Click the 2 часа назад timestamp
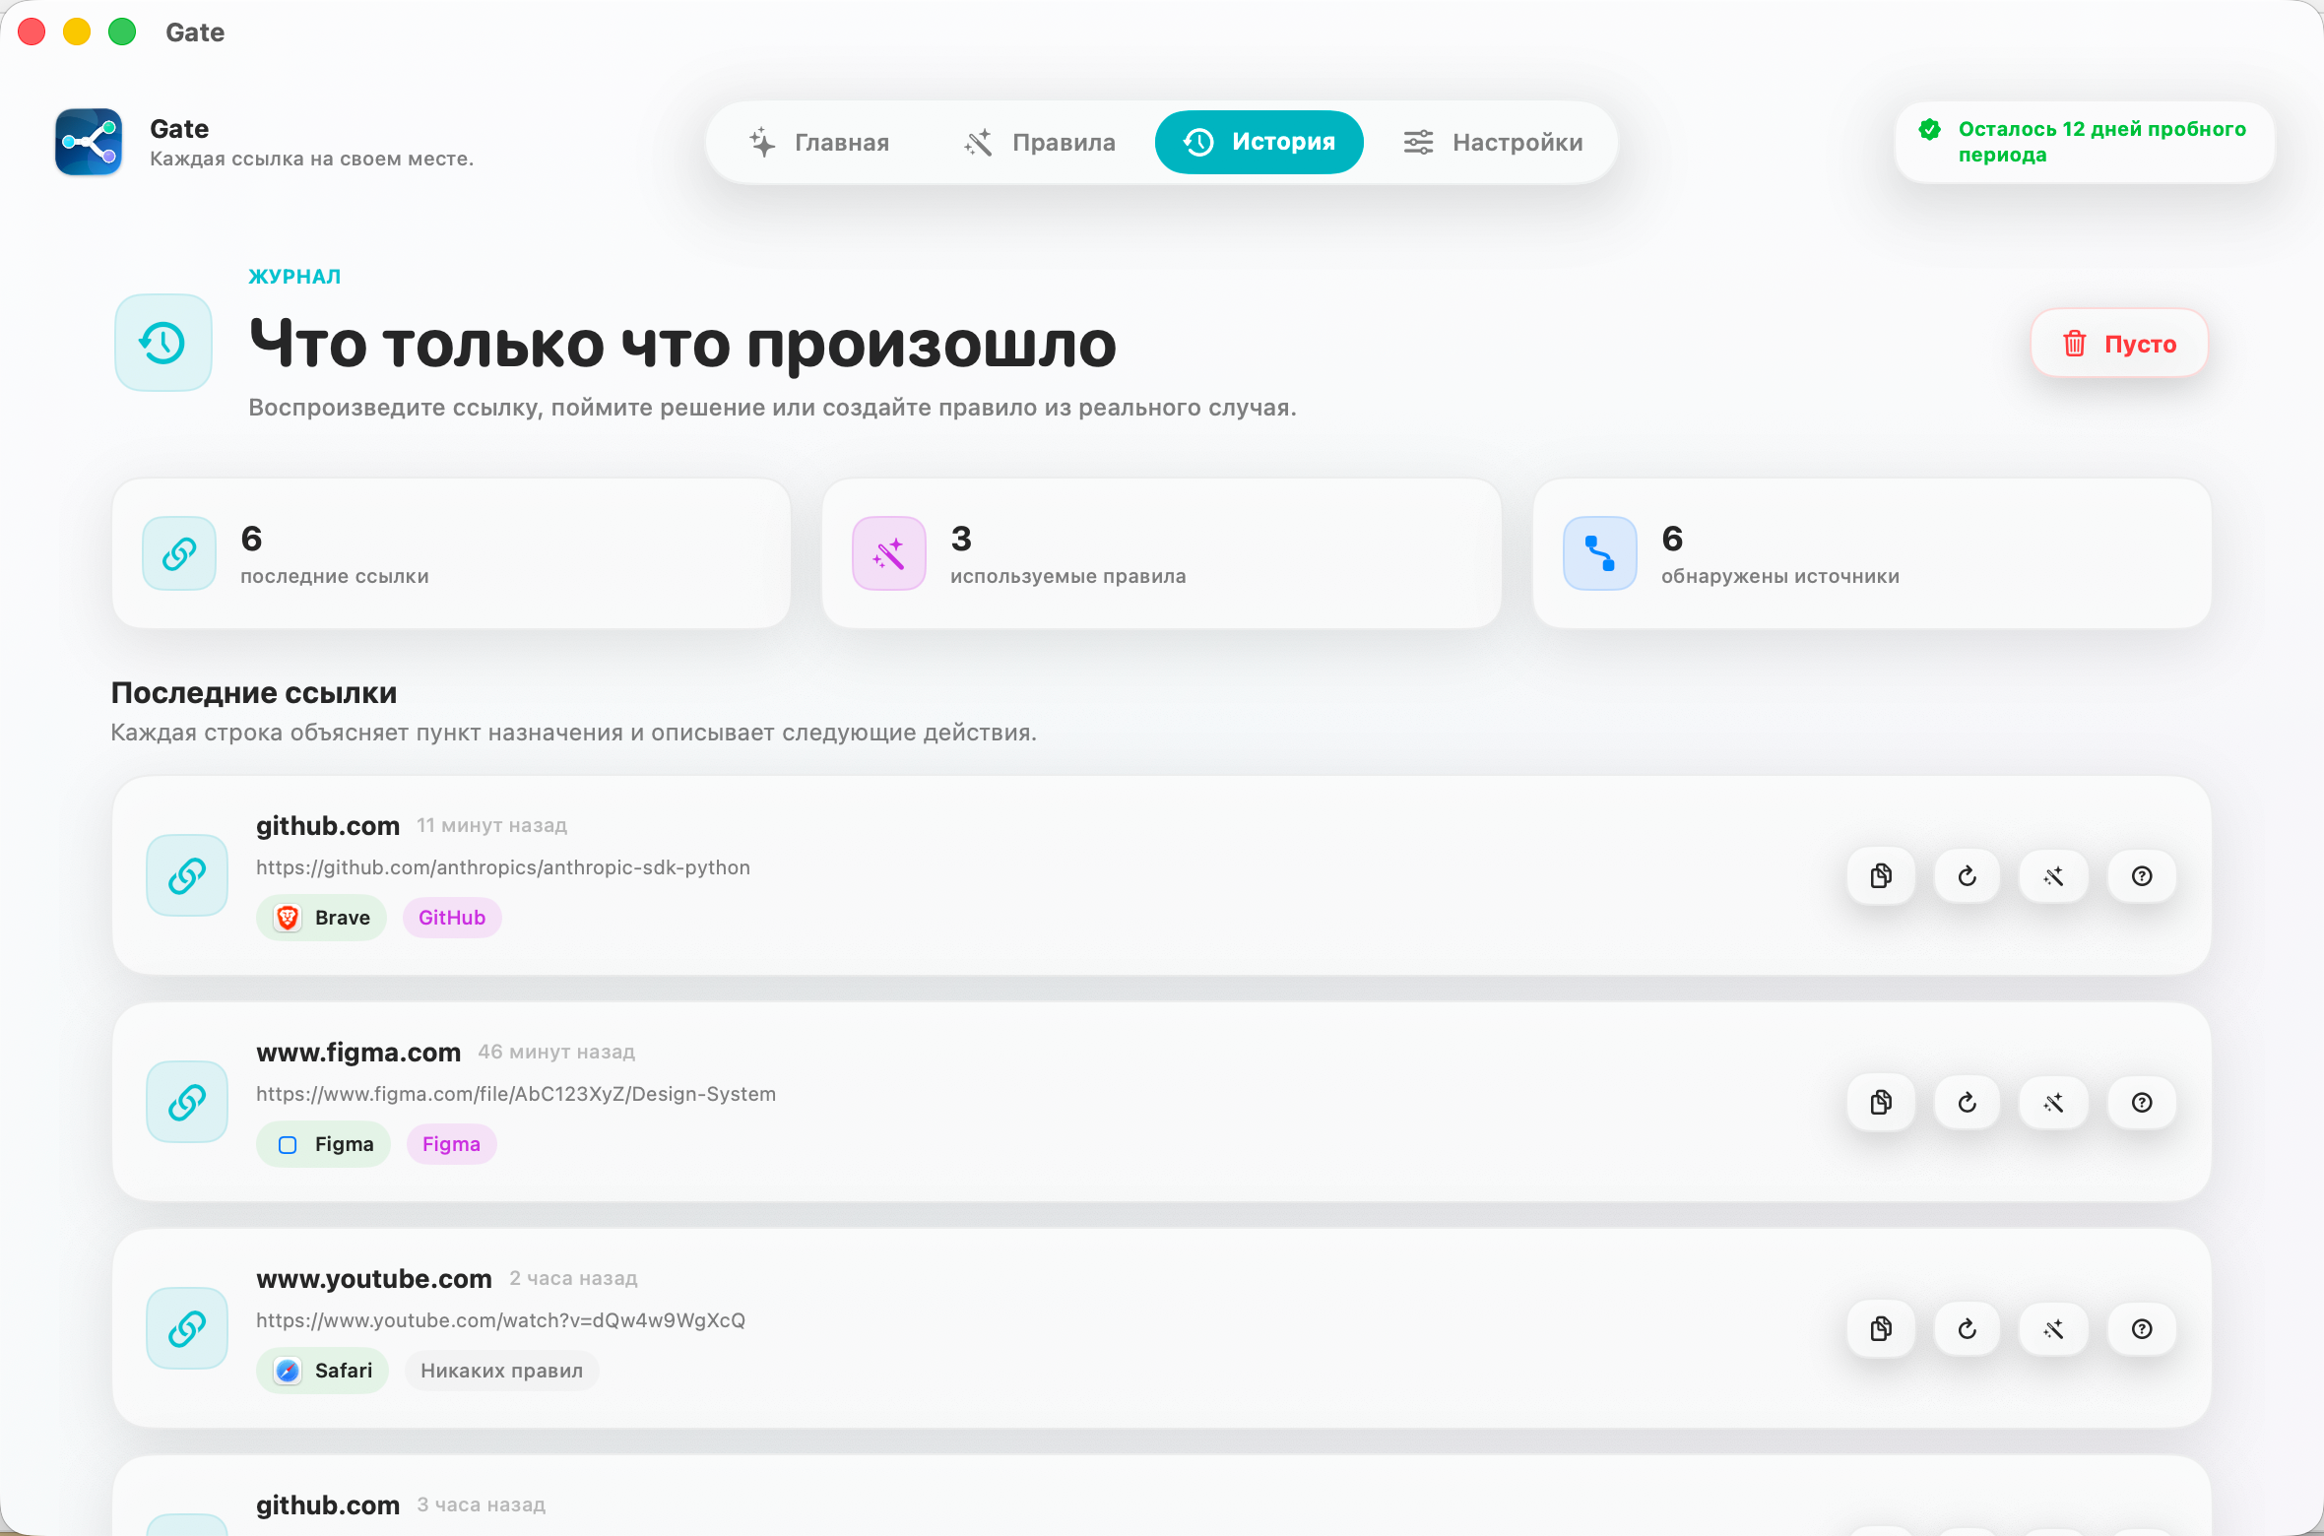 click(573, 1279)
